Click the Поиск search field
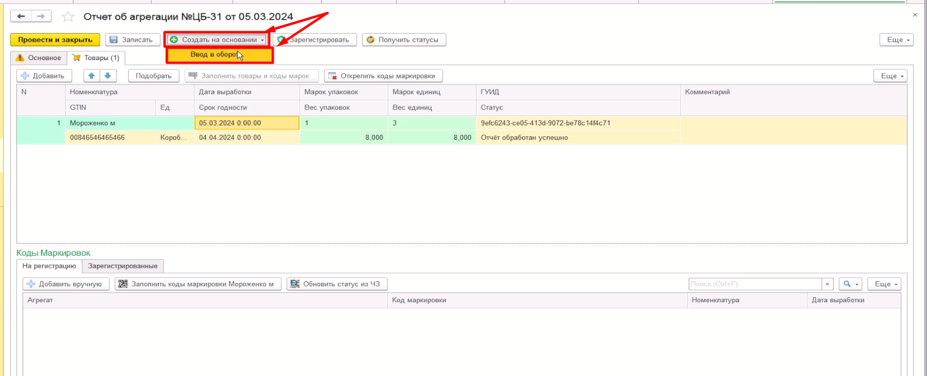Image resolution: width=927 pixels, height=376 pixels. 754,284
